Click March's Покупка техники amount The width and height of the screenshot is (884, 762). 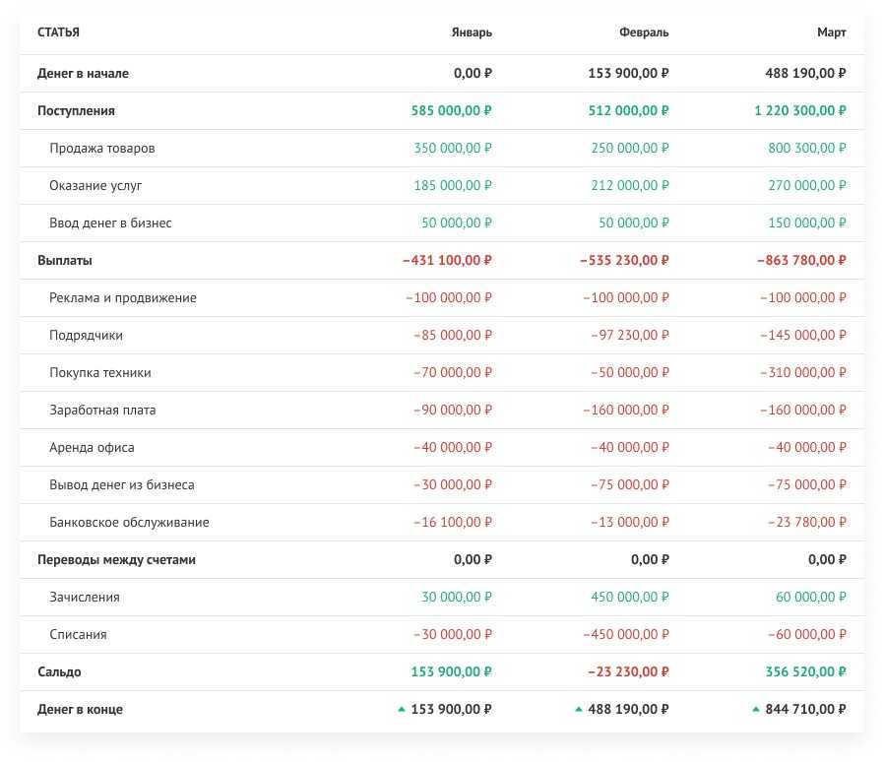pyautogui.click(x=803, y=373)
